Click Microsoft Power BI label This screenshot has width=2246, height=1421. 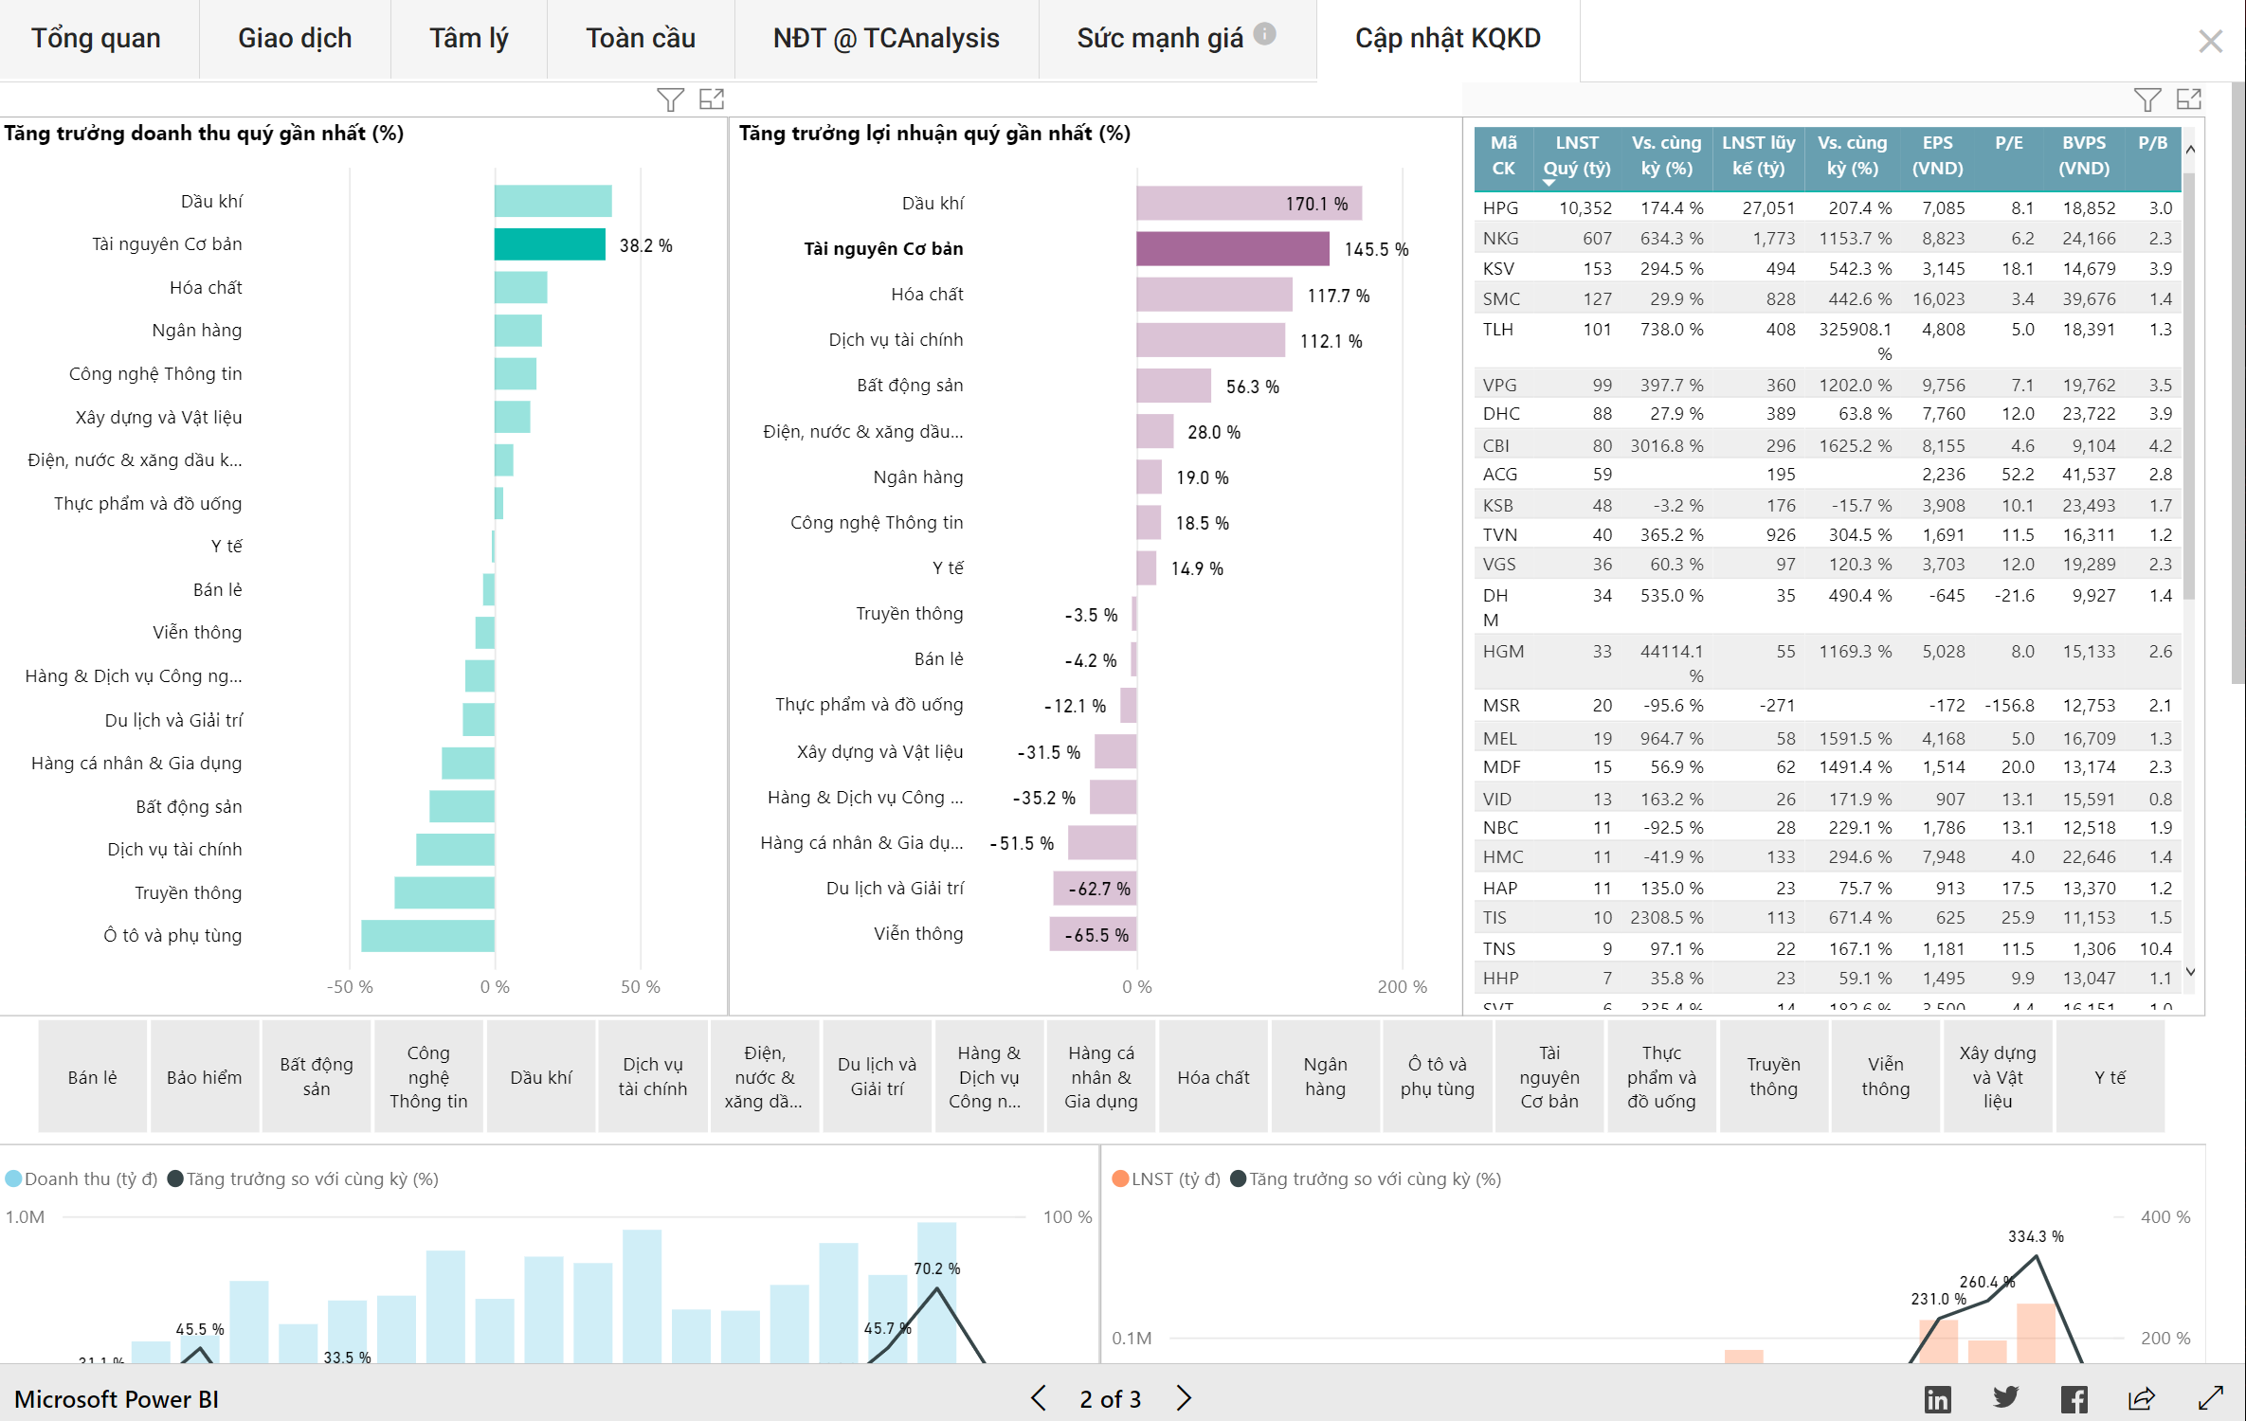coord(116,1399)
